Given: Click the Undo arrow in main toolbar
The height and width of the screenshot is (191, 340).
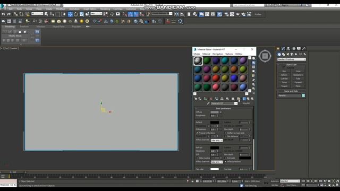Looking at the screenshot, I should click(x=3, y=14).
